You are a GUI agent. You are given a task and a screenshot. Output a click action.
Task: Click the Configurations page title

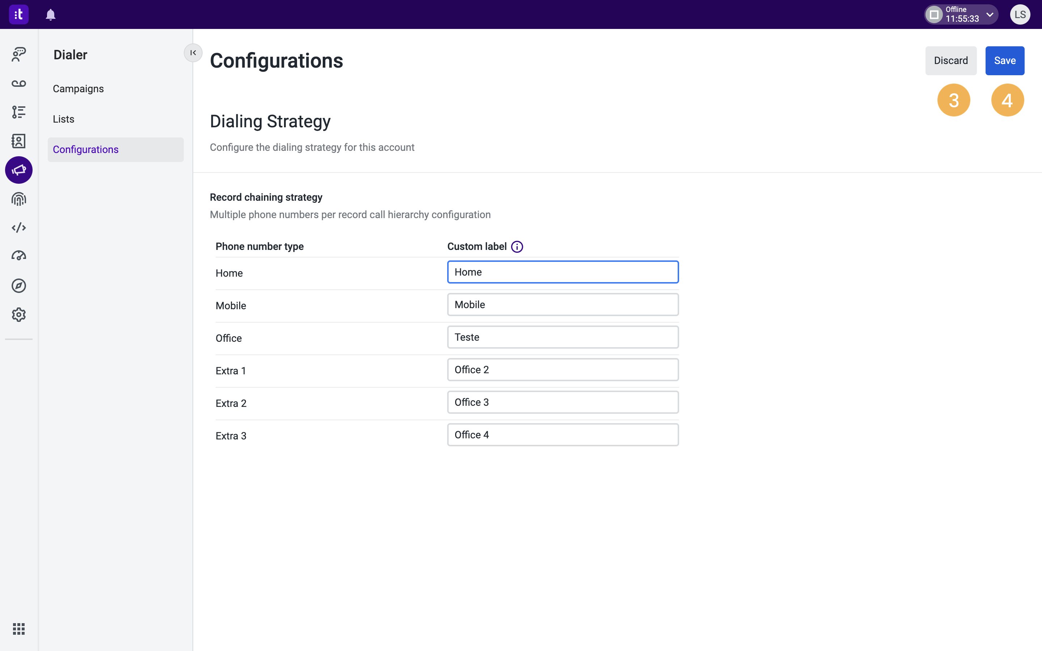coord(276,61)
